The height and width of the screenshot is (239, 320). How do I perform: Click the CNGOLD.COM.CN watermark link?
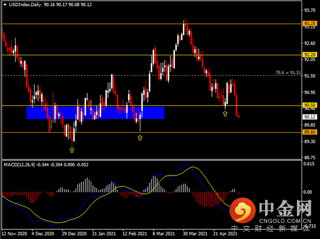285,221
